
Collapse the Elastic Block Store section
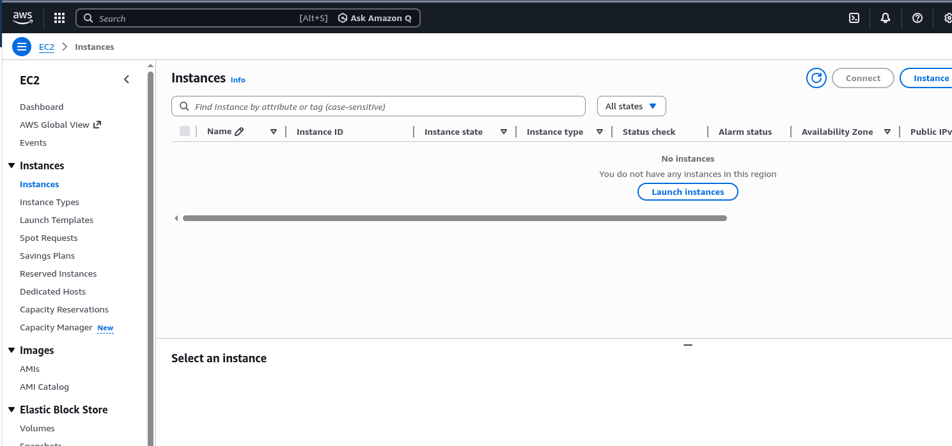coord(12,410)
